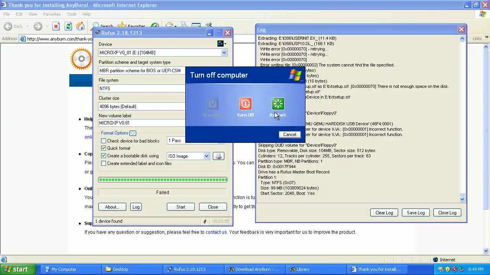Click the IE address bar URL
Screen dimensions: 490x275
coord(60,39)
